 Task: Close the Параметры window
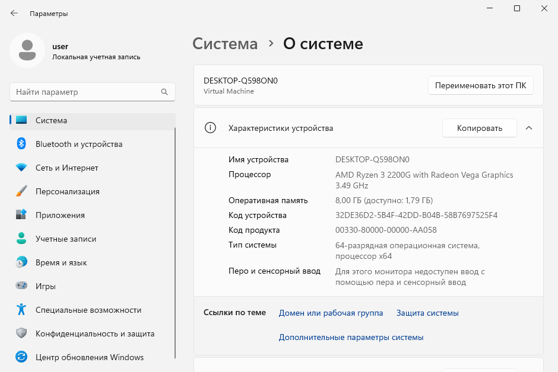(544, 8)
